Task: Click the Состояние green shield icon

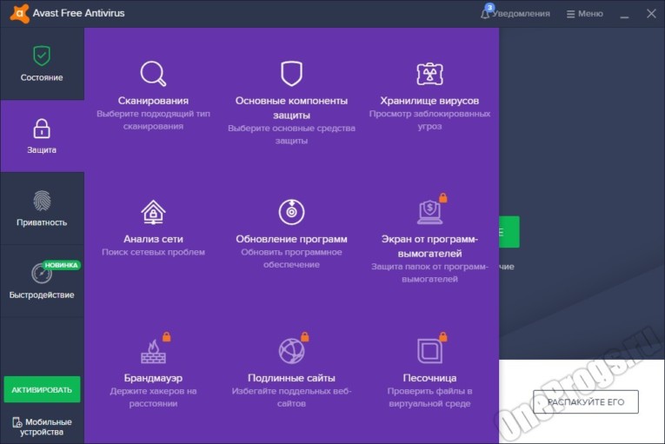Action: click(x=42, y=56)
